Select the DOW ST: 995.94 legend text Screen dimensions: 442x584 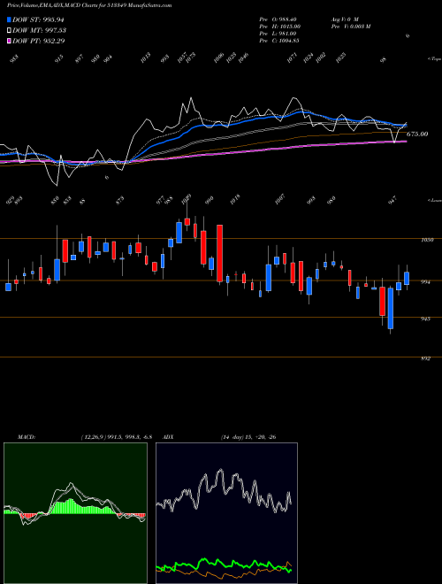(39, 20)
